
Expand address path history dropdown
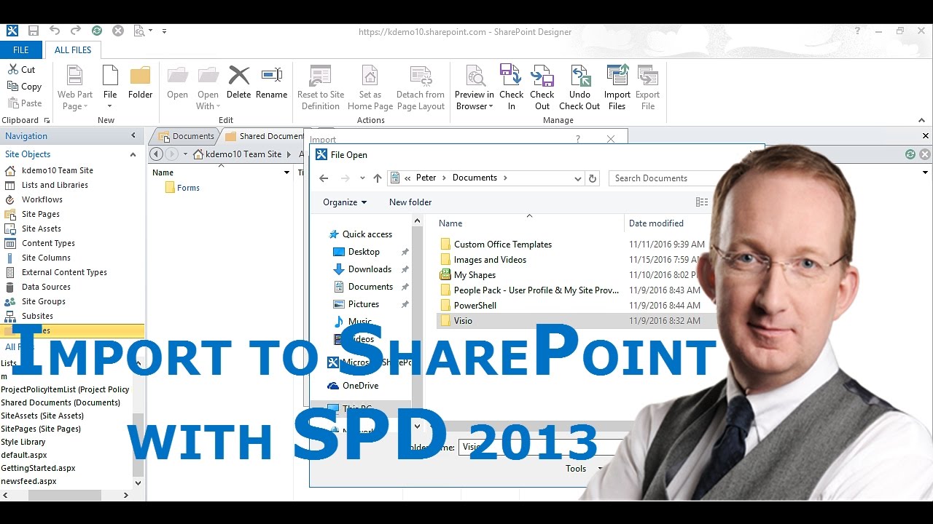(577, 178)
